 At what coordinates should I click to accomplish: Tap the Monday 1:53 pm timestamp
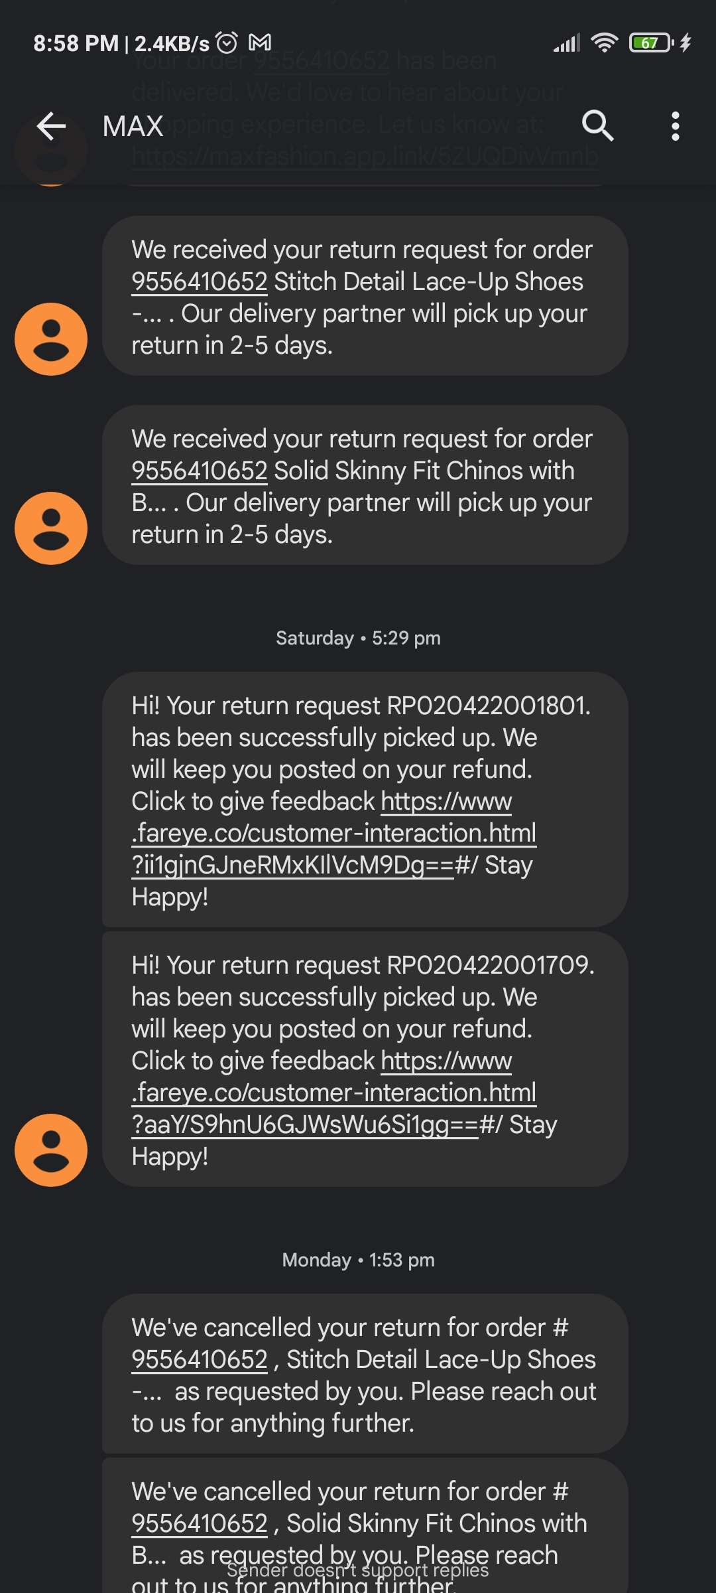pos(358,1260)
